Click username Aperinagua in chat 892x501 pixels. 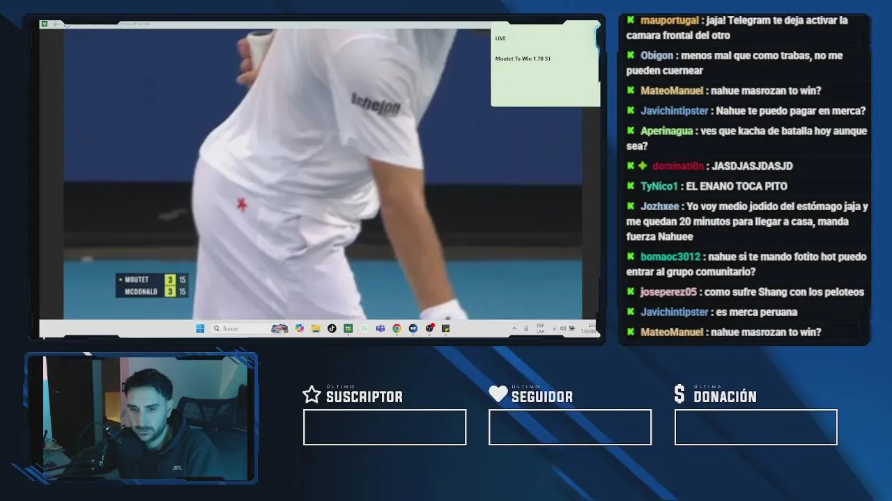pos(667,131)
